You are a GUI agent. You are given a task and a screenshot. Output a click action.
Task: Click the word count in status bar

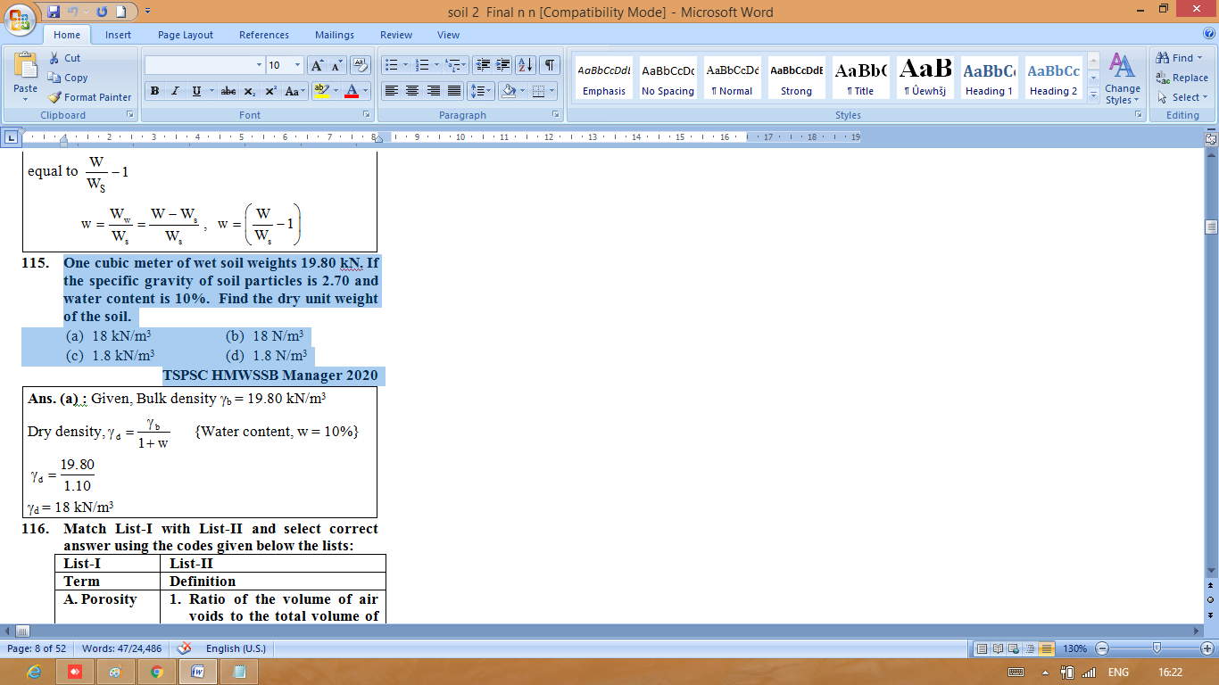(122, 648)
